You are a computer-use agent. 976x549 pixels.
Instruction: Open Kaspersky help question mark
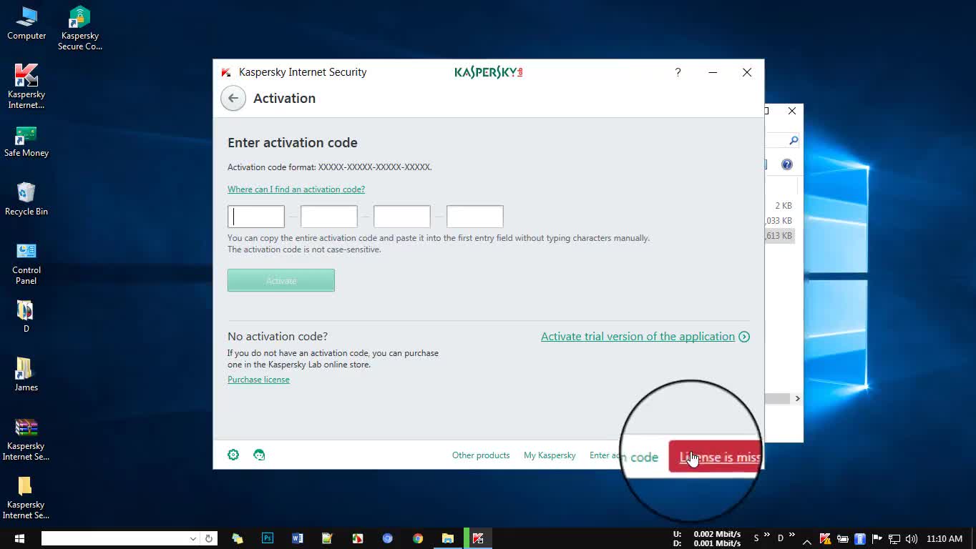click(678, 72)
